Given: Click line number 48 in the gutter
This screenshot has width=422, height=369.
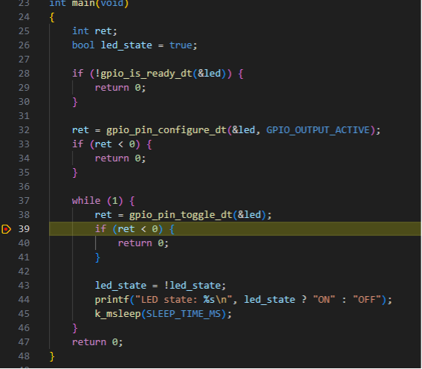Looking at the screenshot, I should [24, 356].
